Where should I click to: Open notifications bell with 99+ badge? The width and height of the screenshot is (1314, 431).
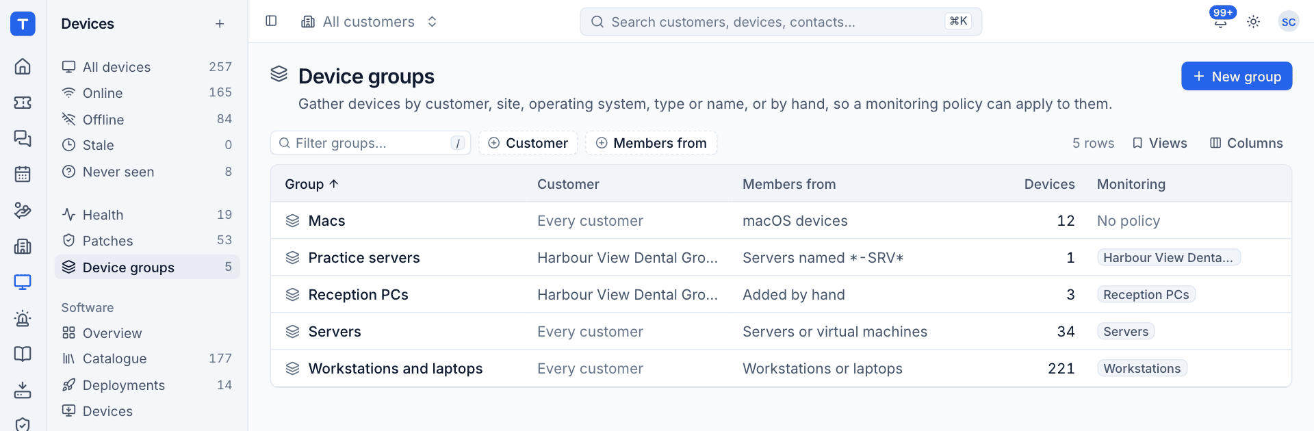pyautogui.click(x=1220, y=22)
